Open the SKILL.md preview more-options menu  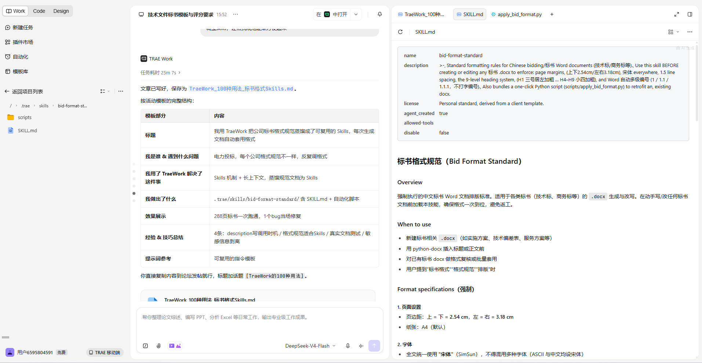[x=690, y=32]
